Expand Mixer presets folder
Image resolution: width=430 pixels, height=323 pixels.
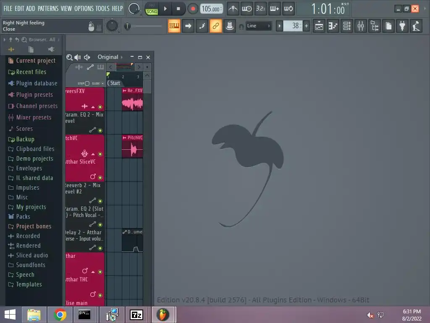[x=30, y=117]
